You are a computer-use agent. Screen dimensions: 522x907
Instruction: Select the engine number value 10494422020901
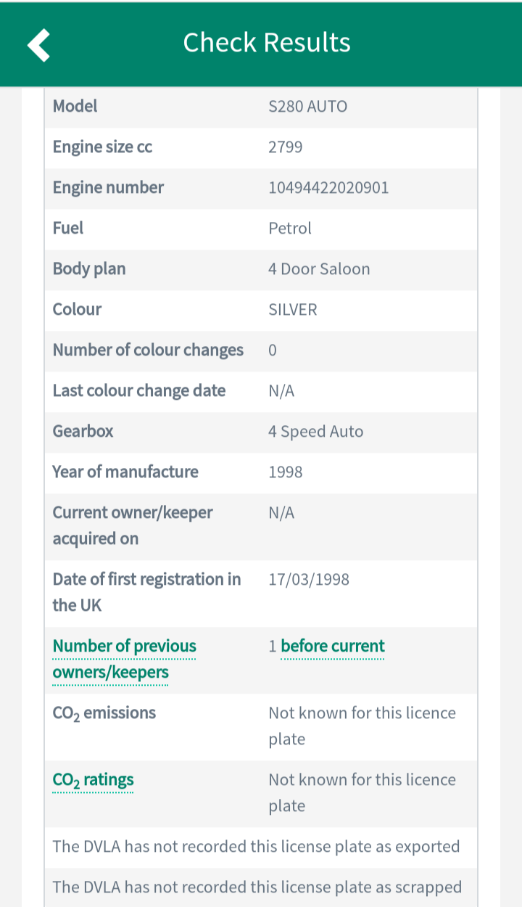pos(328,188)
